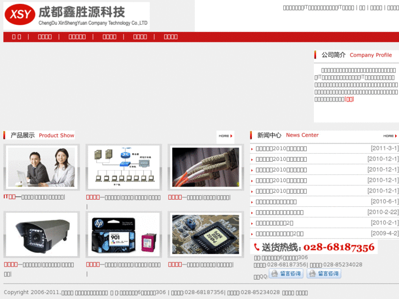399x299 pixels.
Task: Open the HP 901 ink cartridge thumbnail
Action: [123, 234]
